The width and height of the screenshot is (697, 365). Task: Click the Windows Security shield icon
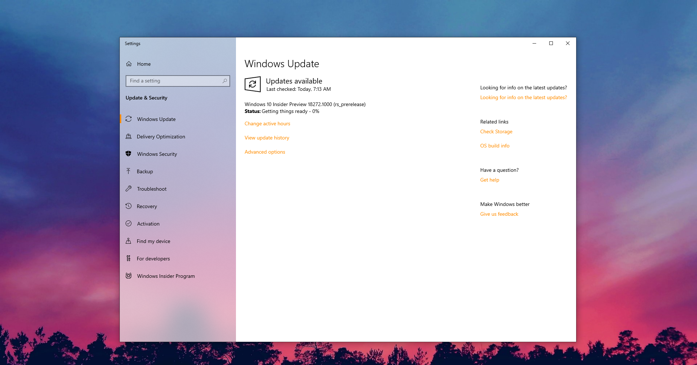tap(129, 154)
